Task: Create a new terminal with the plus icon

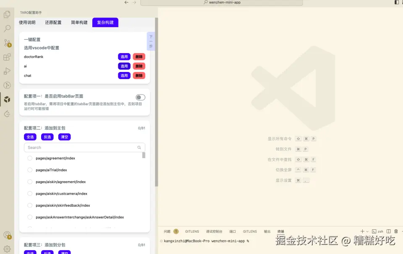Action: (x=362, y=231)
